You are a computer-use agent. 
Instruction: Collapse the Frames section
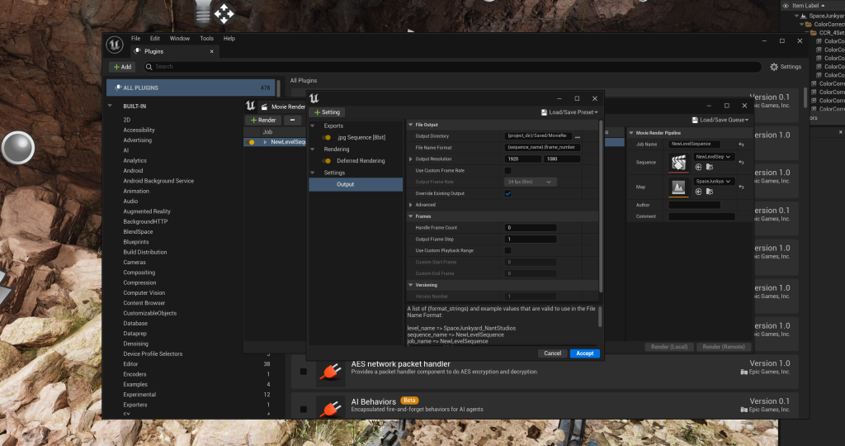[411, 216]
